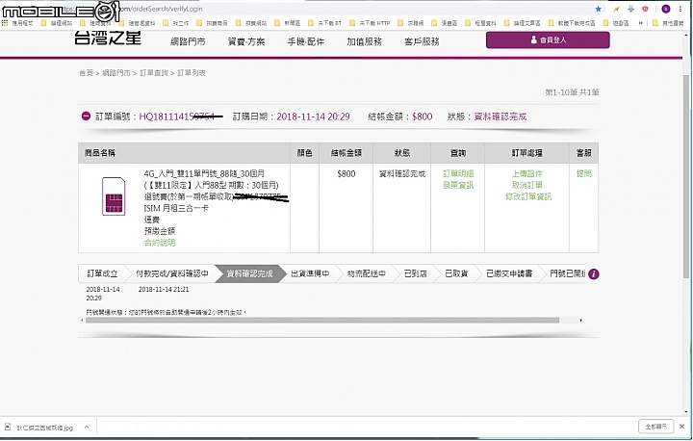Click the 訂單成立 progress step
This screenshot has height=441, width=693.
(103, 273)
